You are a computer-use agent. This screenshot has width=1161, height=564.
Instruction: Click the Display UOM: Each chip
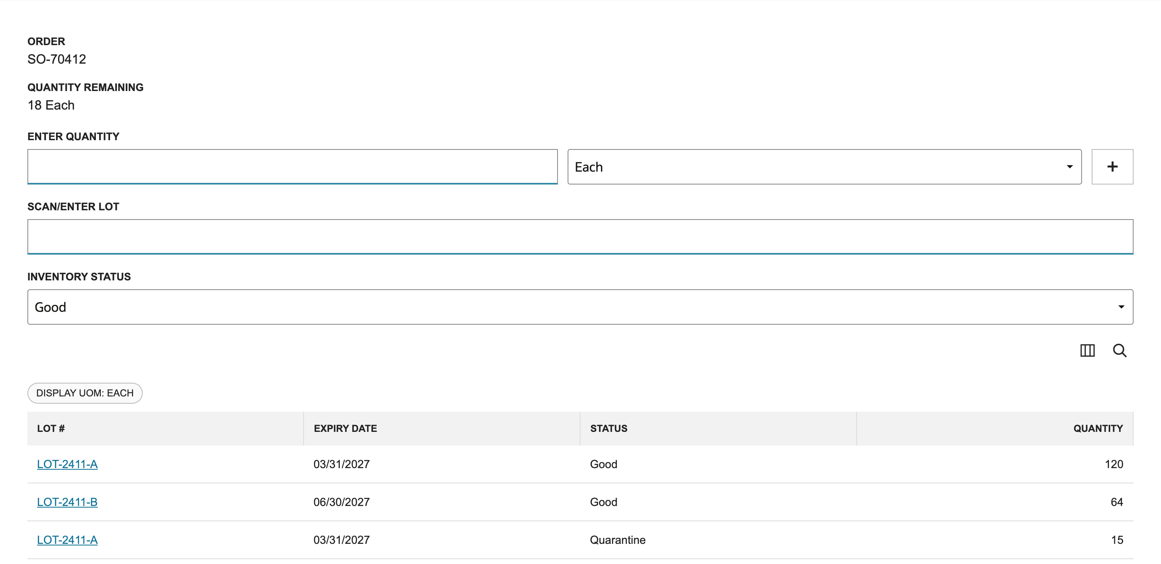point(85,393)
